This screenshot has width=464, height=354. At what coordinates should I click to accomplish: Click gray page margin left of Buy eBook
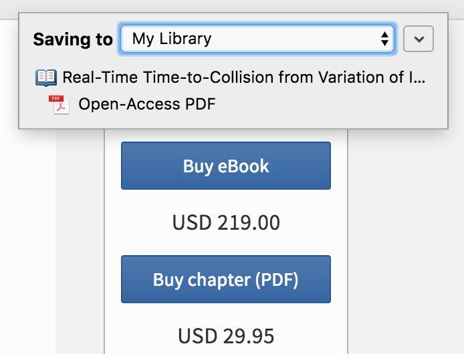click(80, 200)
